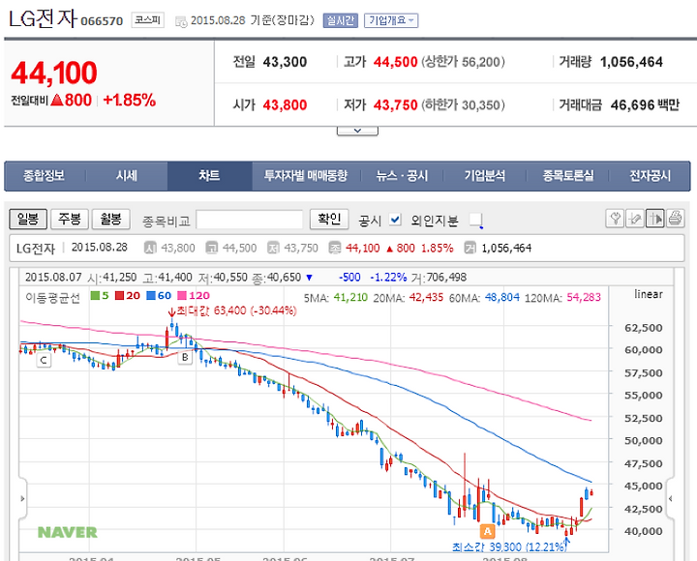Click the calendar icon beside 2015.08.28
Viewport: 697px width, 561px height.
[181, 21]
